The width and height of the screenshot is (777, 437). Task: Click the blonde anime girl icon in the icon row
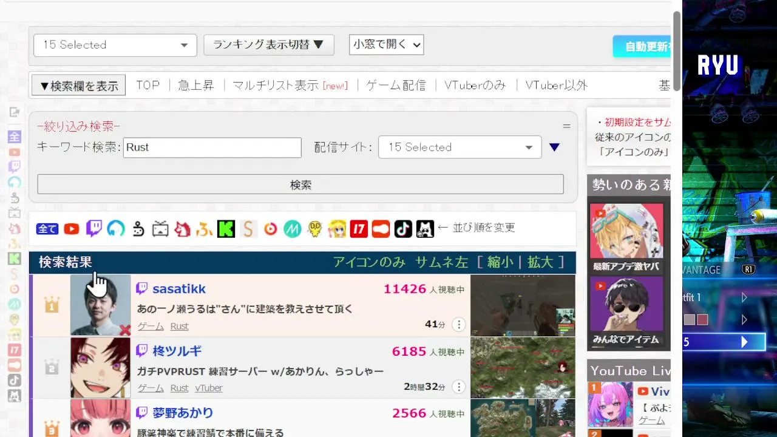tap(337, 229)
